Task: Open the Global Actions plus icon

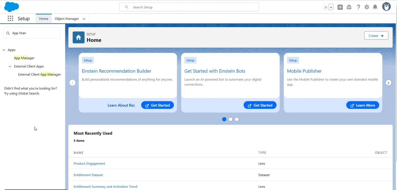Action: [340, 7]
